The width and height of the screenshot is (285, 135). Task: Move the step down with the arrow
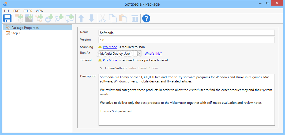[x=91, y=18]
